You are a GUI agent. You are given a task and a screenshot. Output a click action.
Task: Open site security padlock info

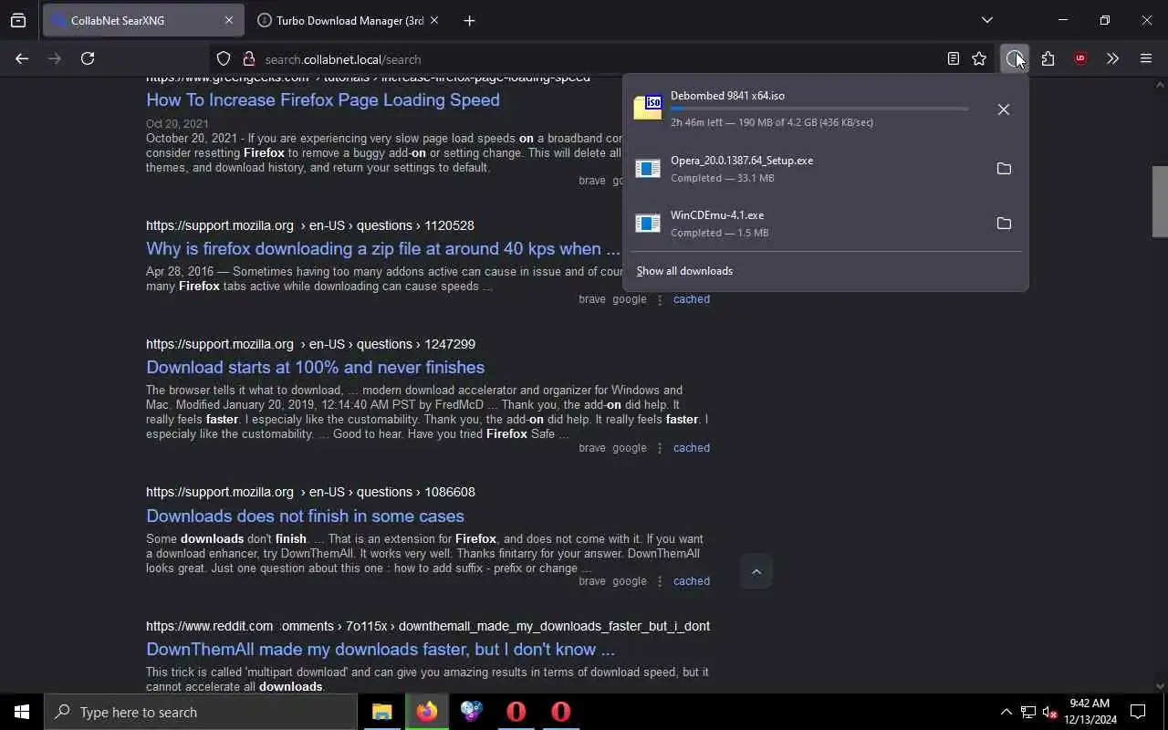click(248, 58)
